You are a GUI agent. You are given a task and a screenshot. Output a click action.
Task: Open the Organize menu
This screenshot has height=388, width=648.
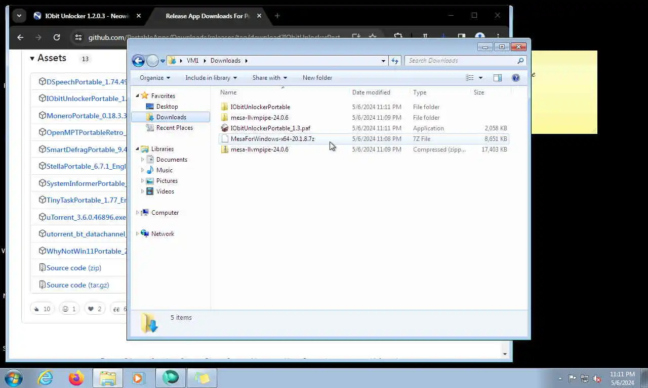(x=155, y=78)
